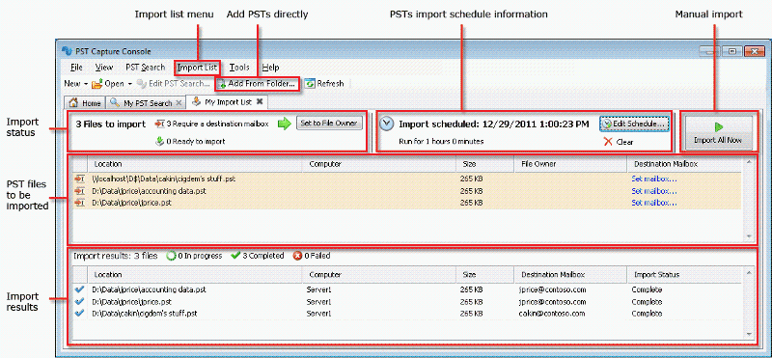This screenshot has width=772, height=358.
Task: Click the red X Clear schedule icon
Action: 608,142
